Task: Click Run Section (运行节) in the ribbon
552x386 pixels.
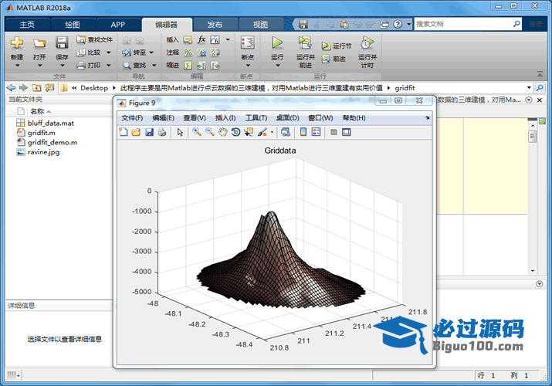Action: pos(337,46)
